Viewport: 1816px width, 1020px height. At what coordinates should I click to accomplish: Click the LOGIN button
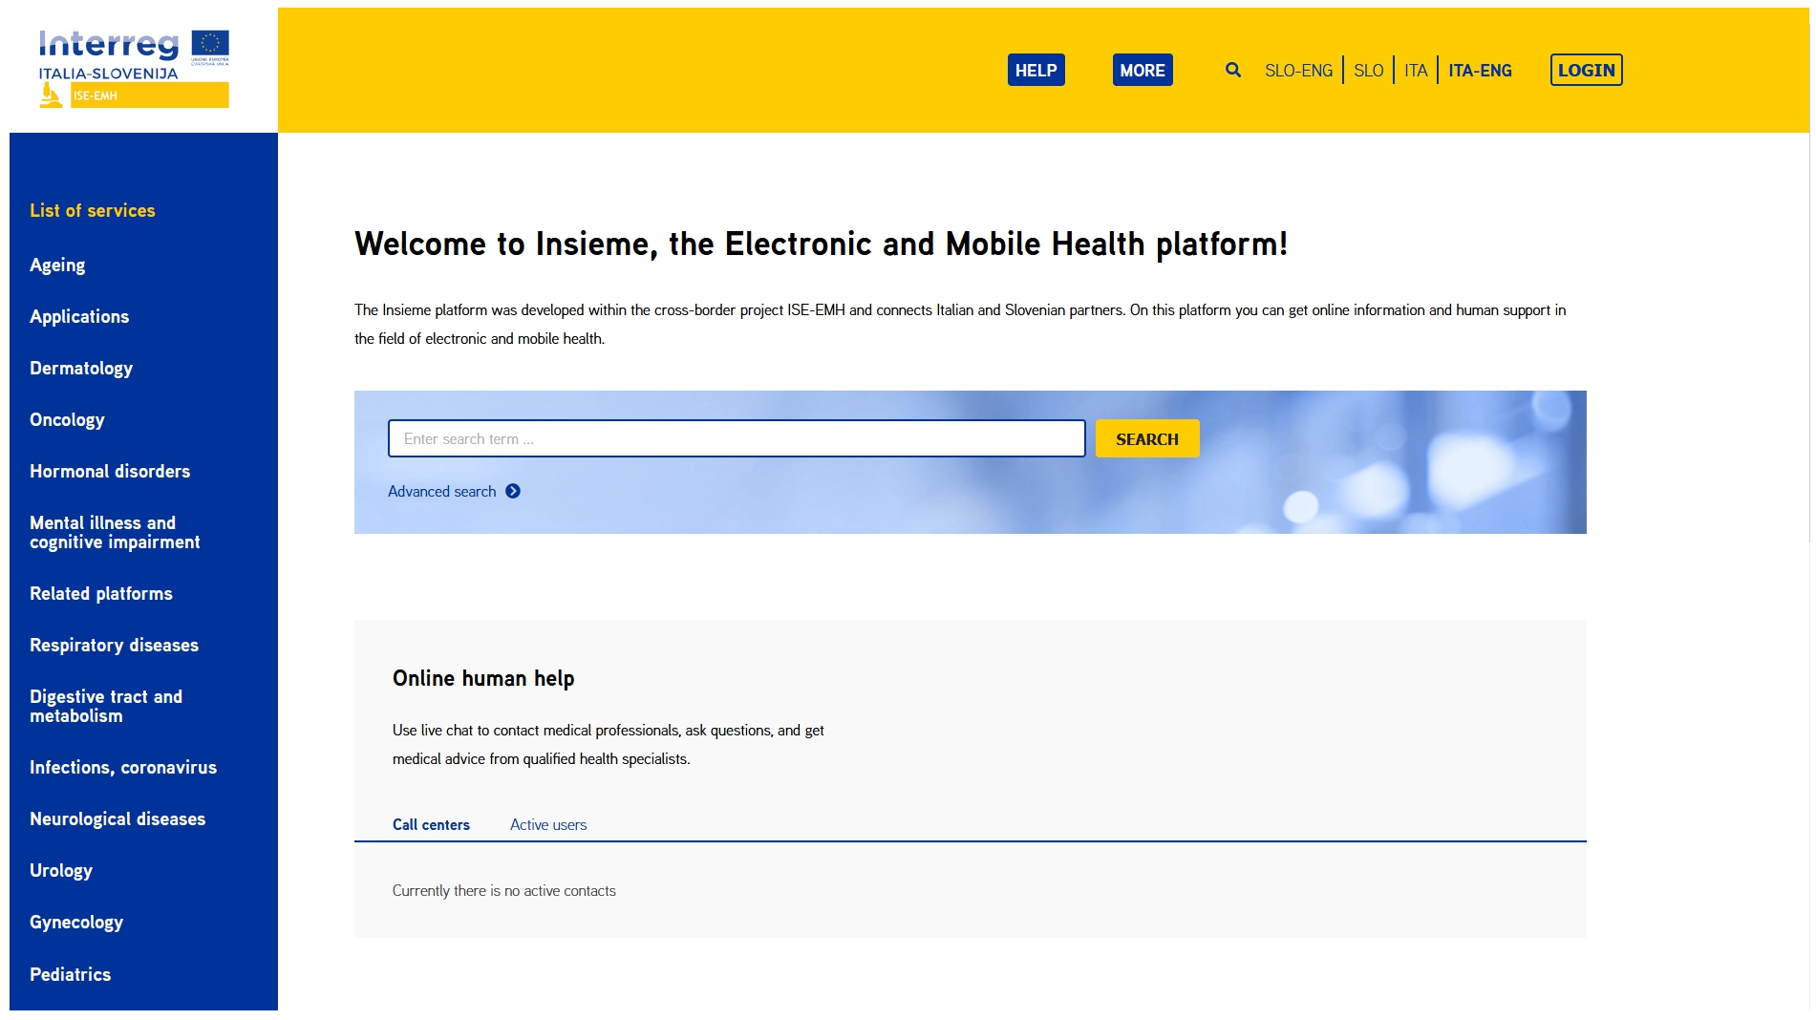[1586, 70]
